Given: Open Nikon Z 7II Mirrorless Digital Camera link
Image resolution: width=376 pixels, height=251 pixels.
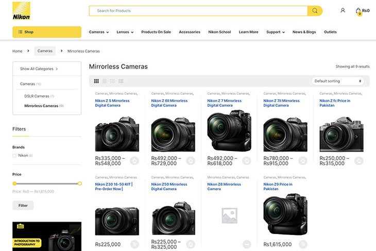Looking at the screenshot, I should pyautogui.click(x=281, y=103).
